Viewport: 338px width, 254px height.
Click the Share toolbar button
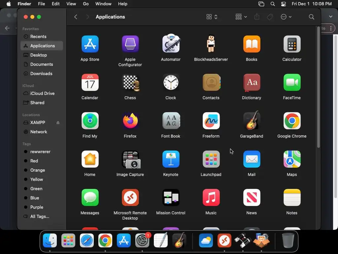point(257,17)
